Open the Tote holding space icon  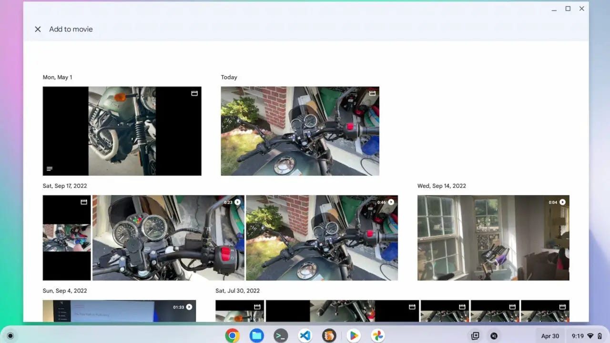click(475, 336)
